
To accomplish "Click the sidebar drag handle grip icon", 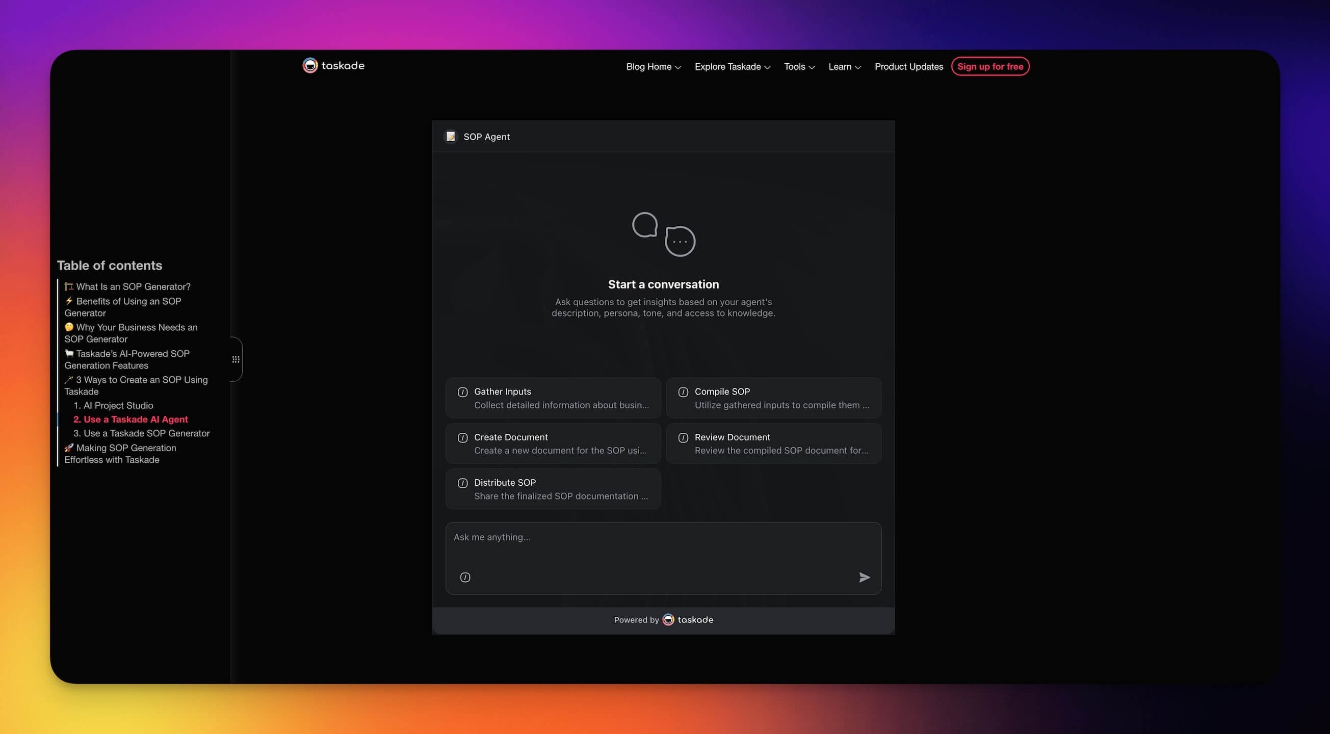I will pyautogui.click(x=236, y=359).
